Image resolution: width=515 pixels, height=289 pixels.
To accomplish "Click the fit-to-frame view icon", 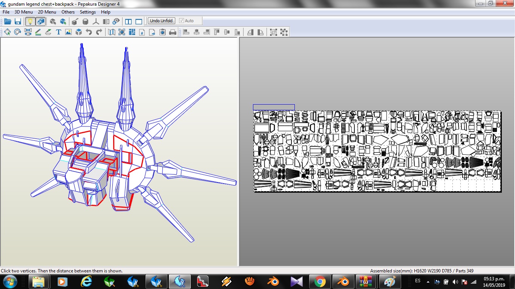I will tap(122, 32).
